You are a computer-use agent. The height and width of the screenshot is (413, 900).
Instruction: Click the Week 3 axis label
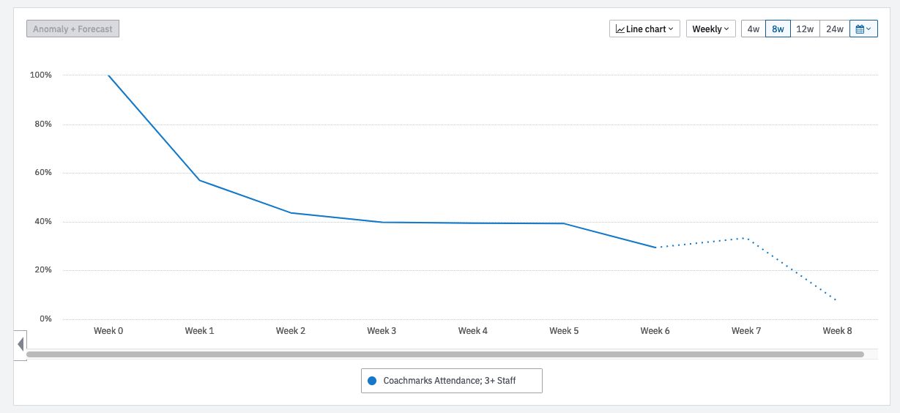[x=382, y=331]
